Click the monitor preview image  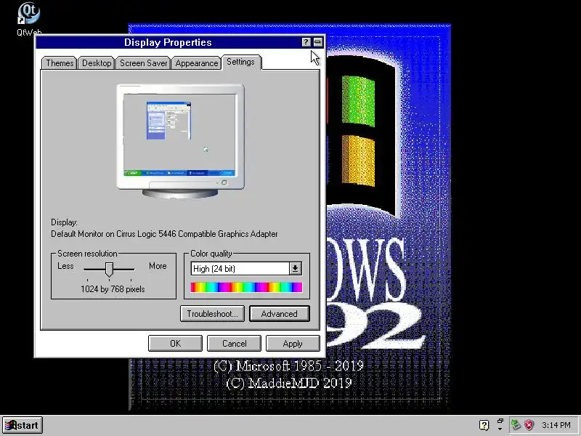coord(180,141)
